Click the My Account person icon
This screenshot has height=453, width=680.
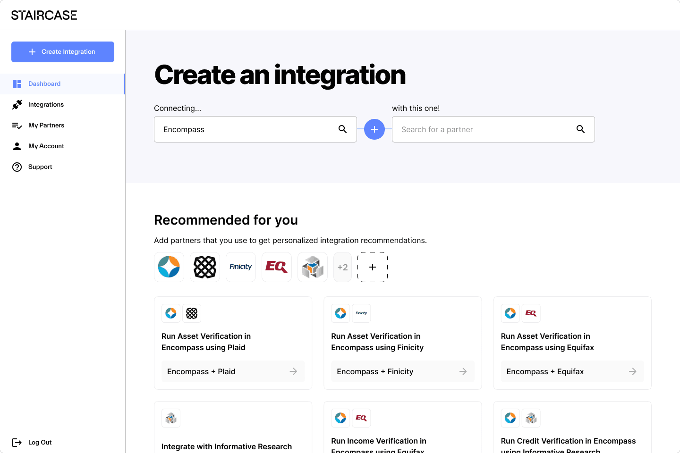coord(17,146)
